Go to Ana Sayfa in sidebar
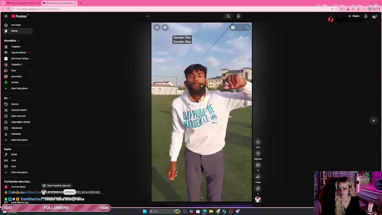 tap(17, 25)
